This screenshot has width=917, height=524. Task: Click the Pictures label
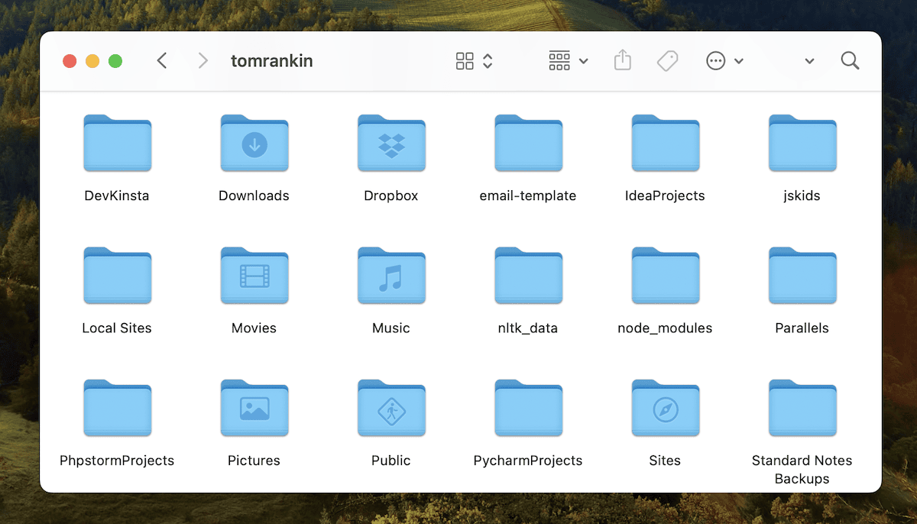point(254,461)
